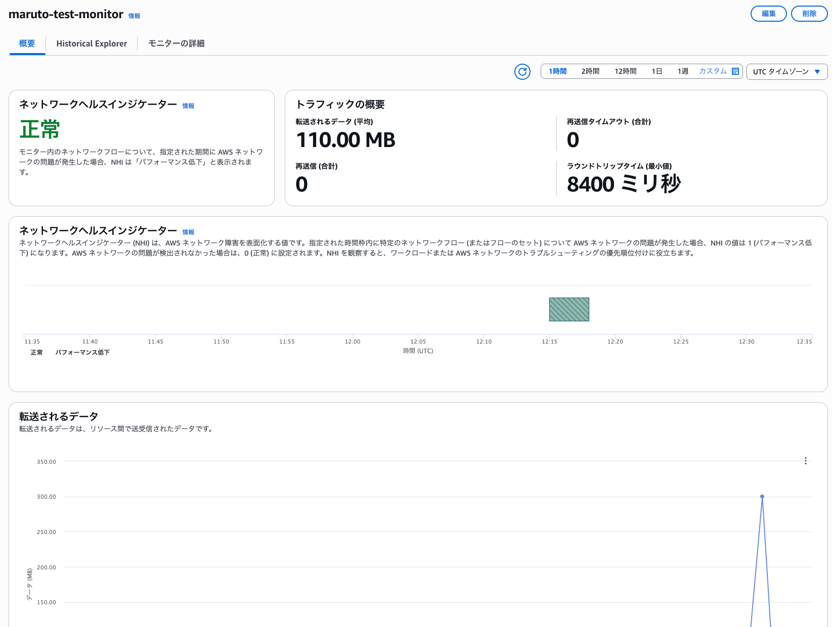The height and width of the screenshot is (627, 832).
Task: Click the 8400 ミリ秒 round trip value
Action: [624, 184]
